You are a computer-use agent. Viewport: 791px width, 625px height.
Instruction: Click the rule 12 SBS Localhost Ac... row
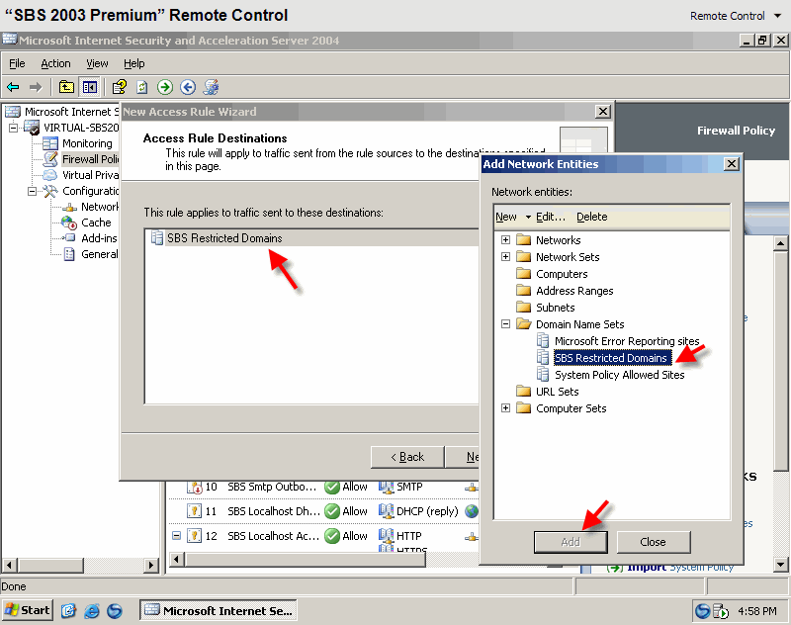pos(323,536)
